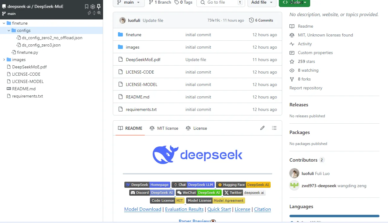388x223 pixels.
Task: Open the Add file dropdown
Action: (262, 2)
